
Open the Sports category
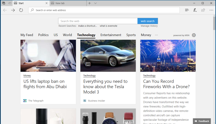click(131, 35)
